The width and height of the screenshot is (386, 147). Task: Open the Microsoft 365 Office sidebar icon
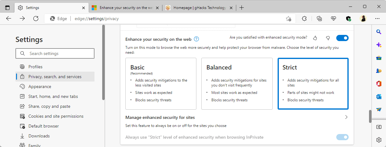(379, 84)
